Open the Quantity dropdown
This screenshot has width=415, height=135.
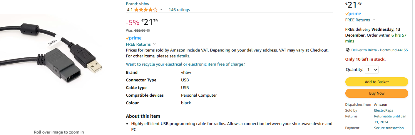click(x=372, y=70)
